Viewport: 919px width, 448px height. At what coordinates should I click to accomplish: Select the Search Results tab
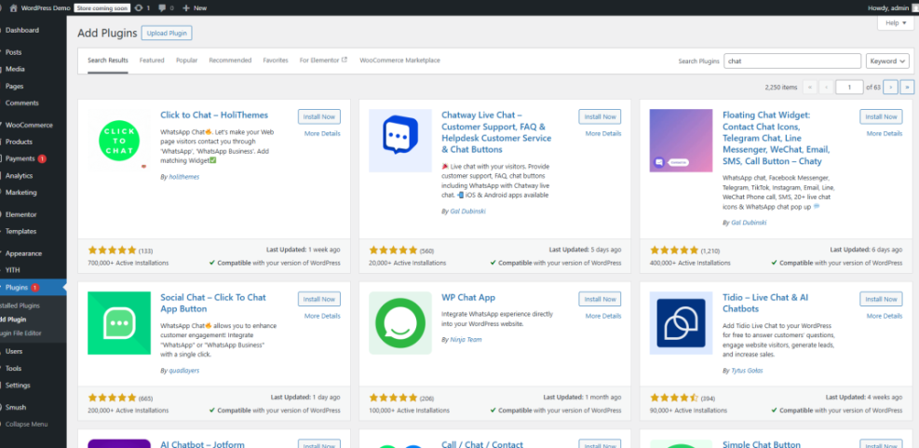click(108, 61)
